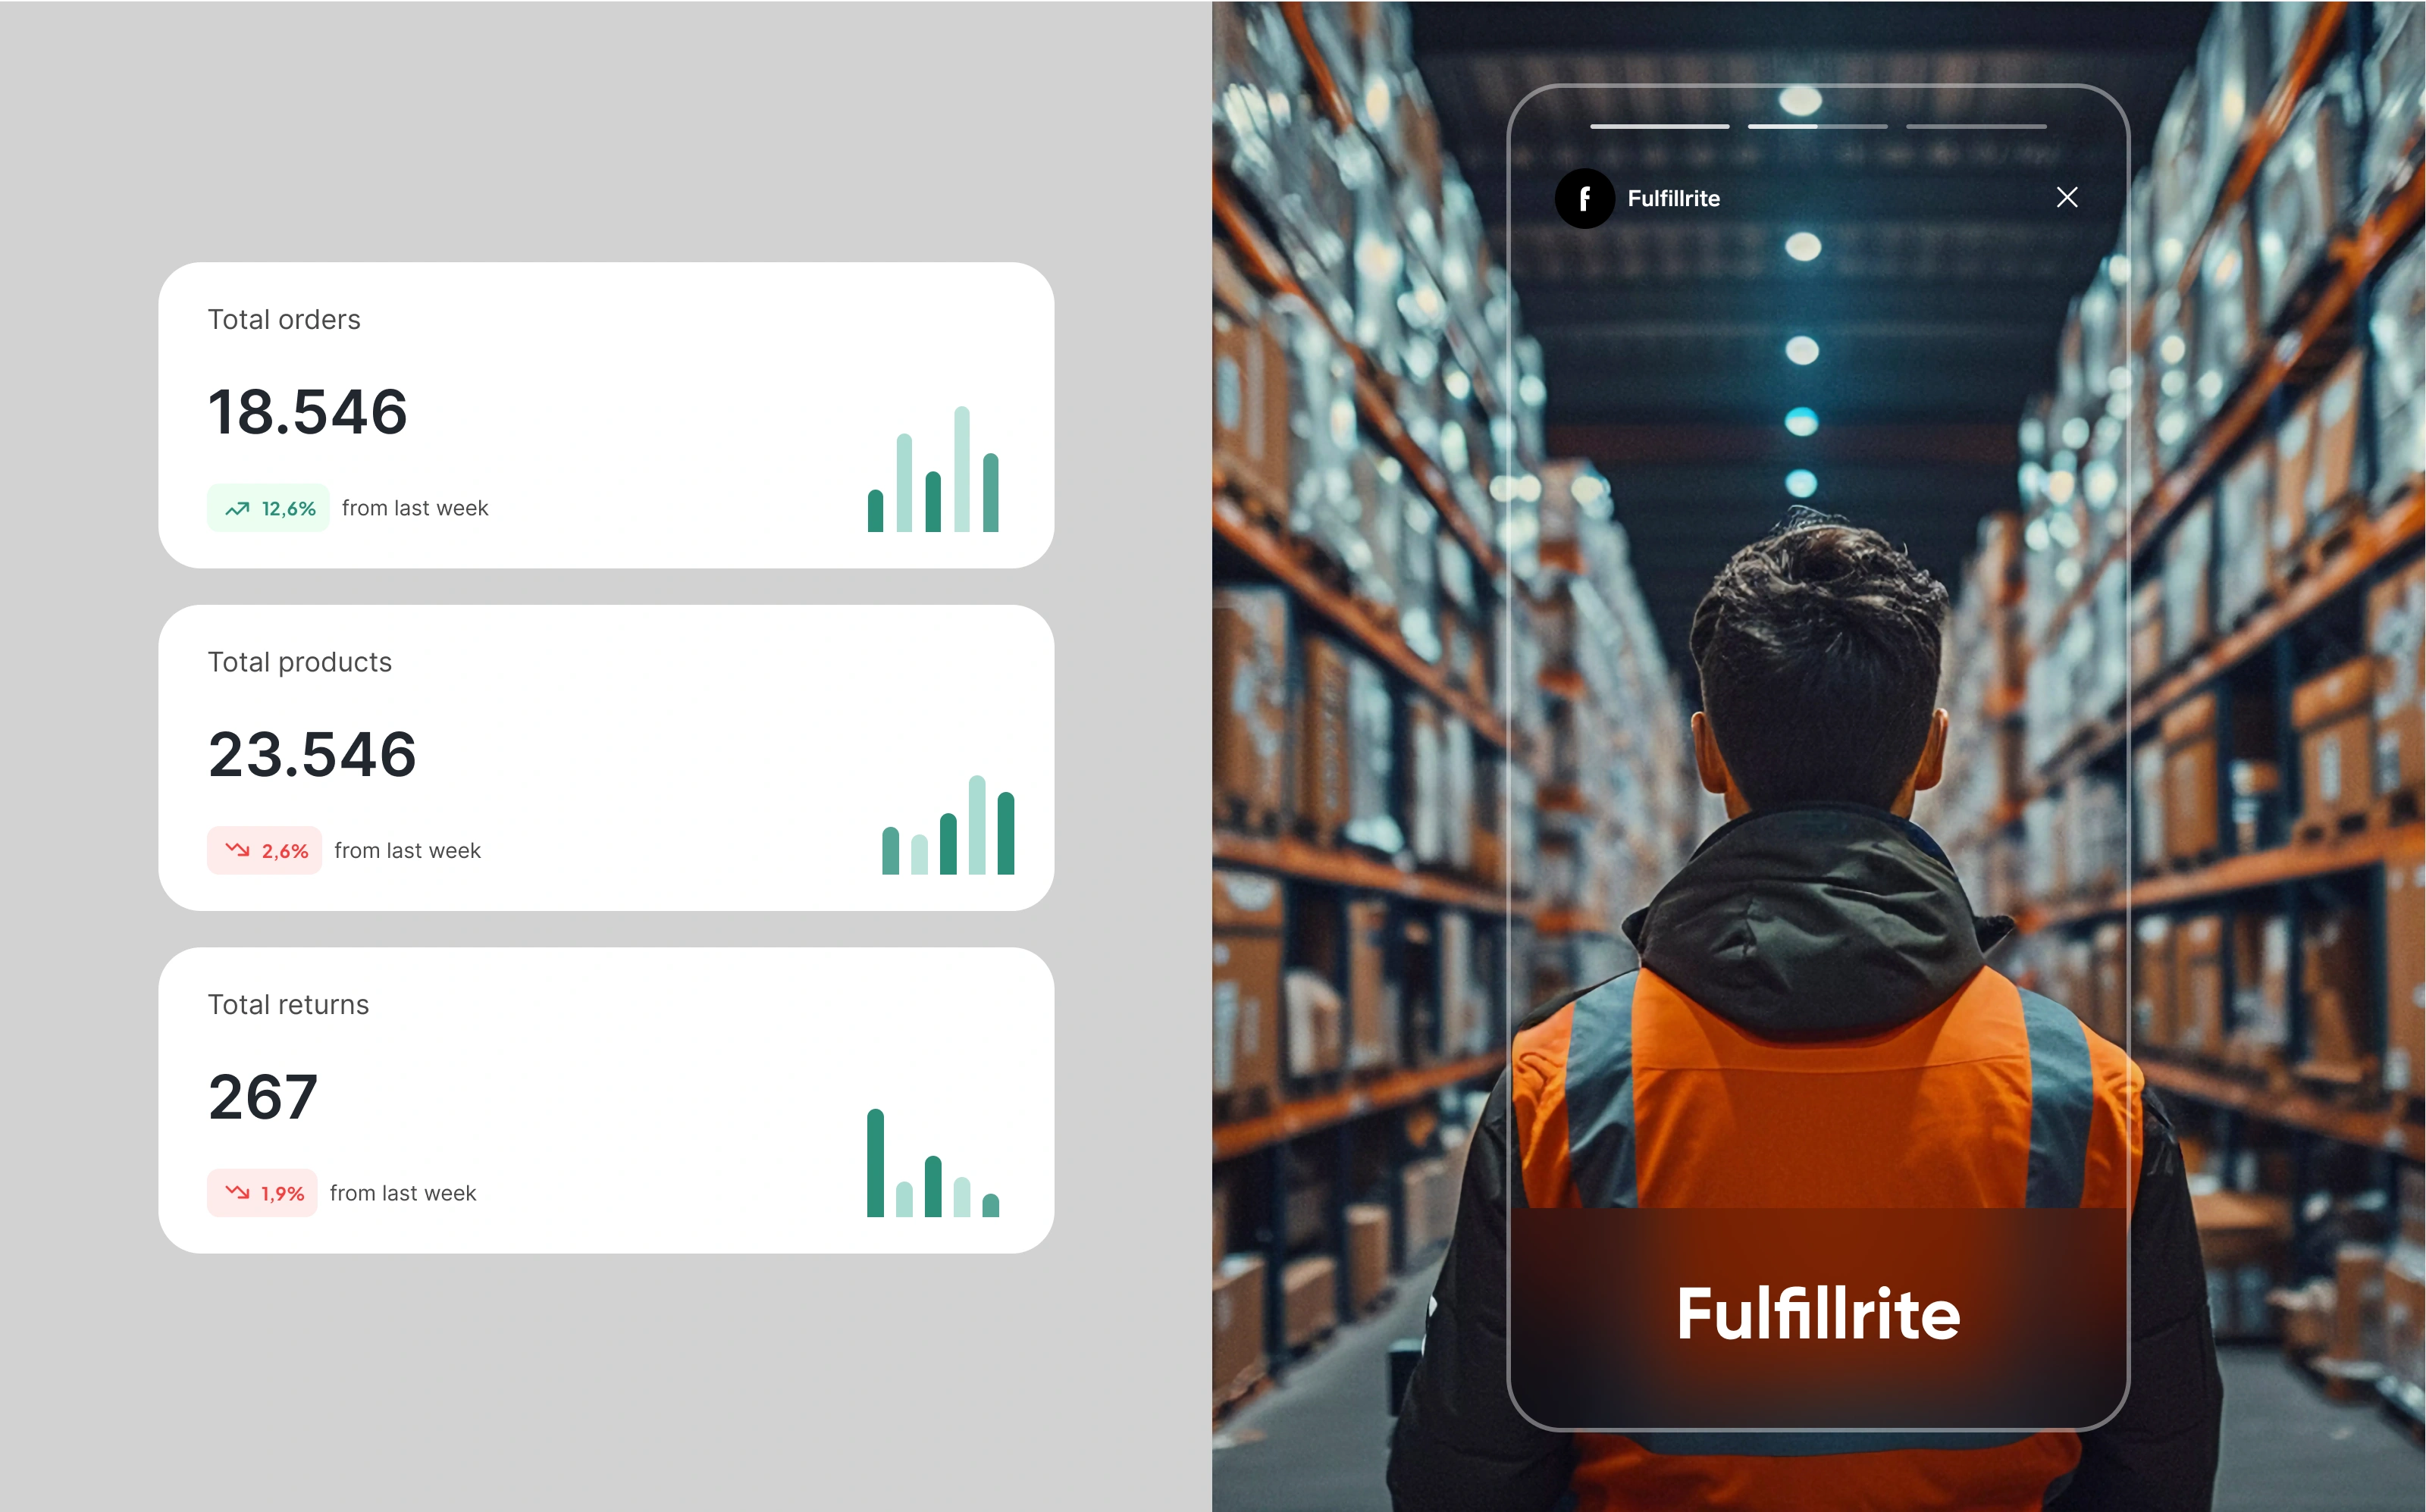Select the 267 returns value
The image size is (2426, 1512).
(263, 1097)
